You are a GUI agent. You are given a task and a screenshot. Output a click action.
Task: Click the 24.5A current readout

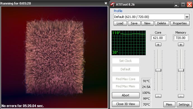(146, 87)
